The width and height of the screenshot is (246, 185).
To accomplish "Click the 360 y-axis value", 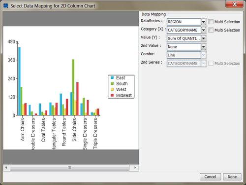I will (x=11, y=60).
